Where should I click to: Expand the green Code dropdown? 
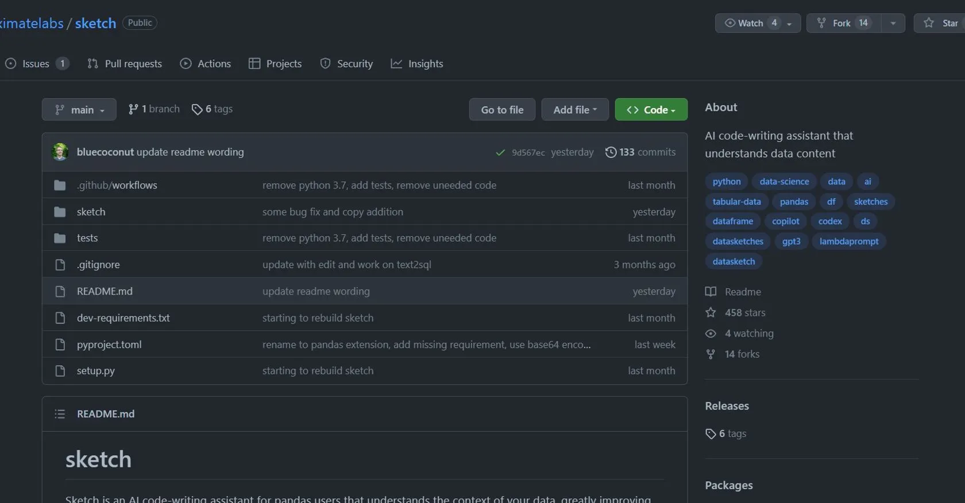651,109
